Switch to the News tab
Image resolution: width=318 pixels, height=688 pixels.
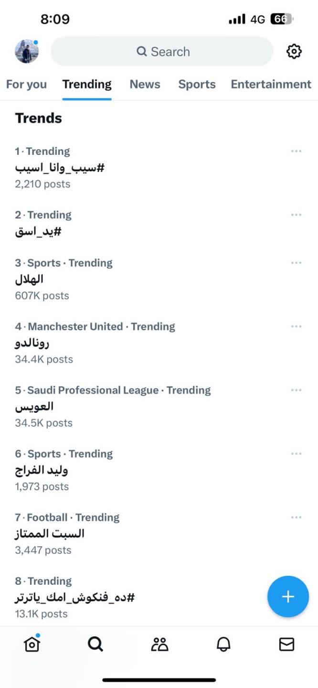(145, 85)
